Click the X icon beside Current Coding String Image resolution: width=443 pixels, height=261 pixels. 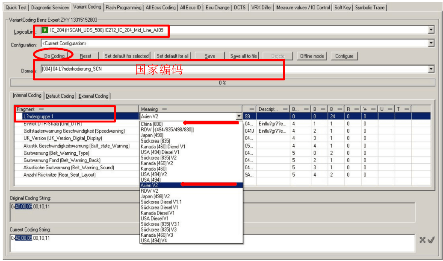click(422, 240)
